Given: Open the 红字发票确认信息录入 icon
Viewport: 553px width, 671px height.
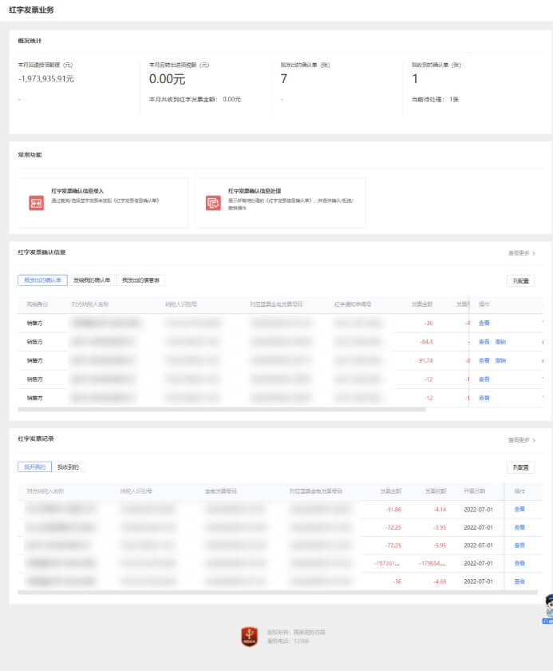Looking at the screenshot, I should point(36,203).
